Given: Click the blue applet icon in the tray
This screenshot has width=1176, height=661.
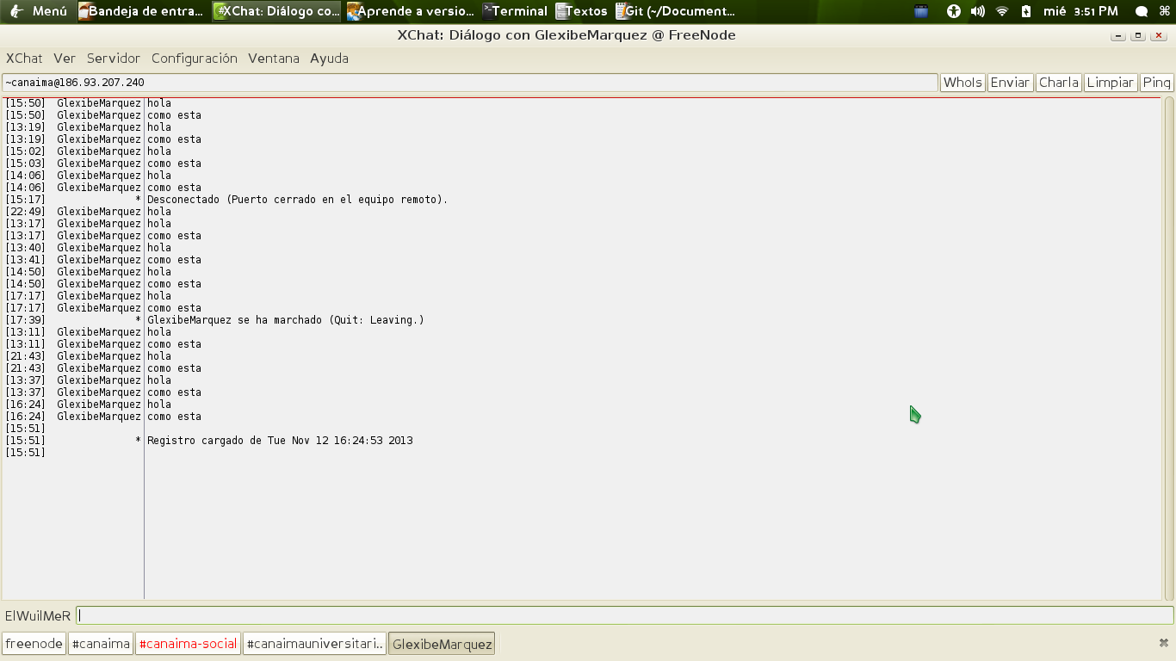Looking at the screenshot, I should coord(921,11).
